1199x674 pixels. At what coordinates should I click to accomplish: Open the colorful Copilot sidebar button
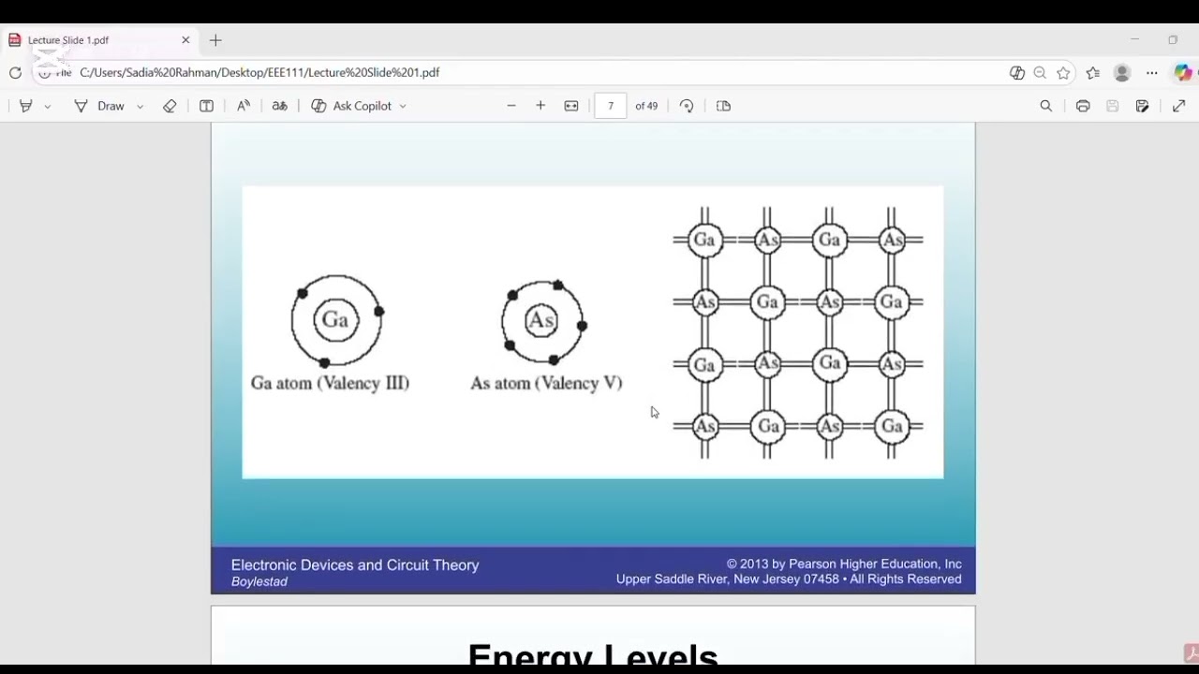tap(1184, 73)
